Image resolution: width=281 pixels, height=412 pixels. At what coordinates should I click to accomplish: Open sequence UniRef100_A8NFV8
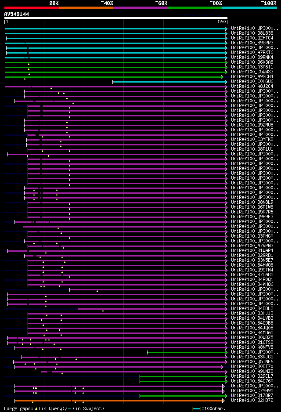(x=252, y=347)
